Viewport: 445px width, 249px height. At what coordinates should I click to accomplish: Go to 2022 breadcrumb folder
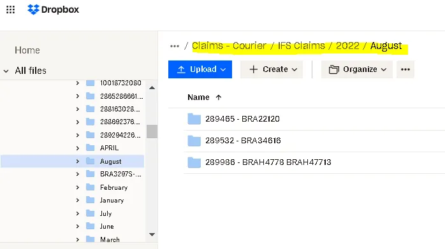[x=347, y=46]
